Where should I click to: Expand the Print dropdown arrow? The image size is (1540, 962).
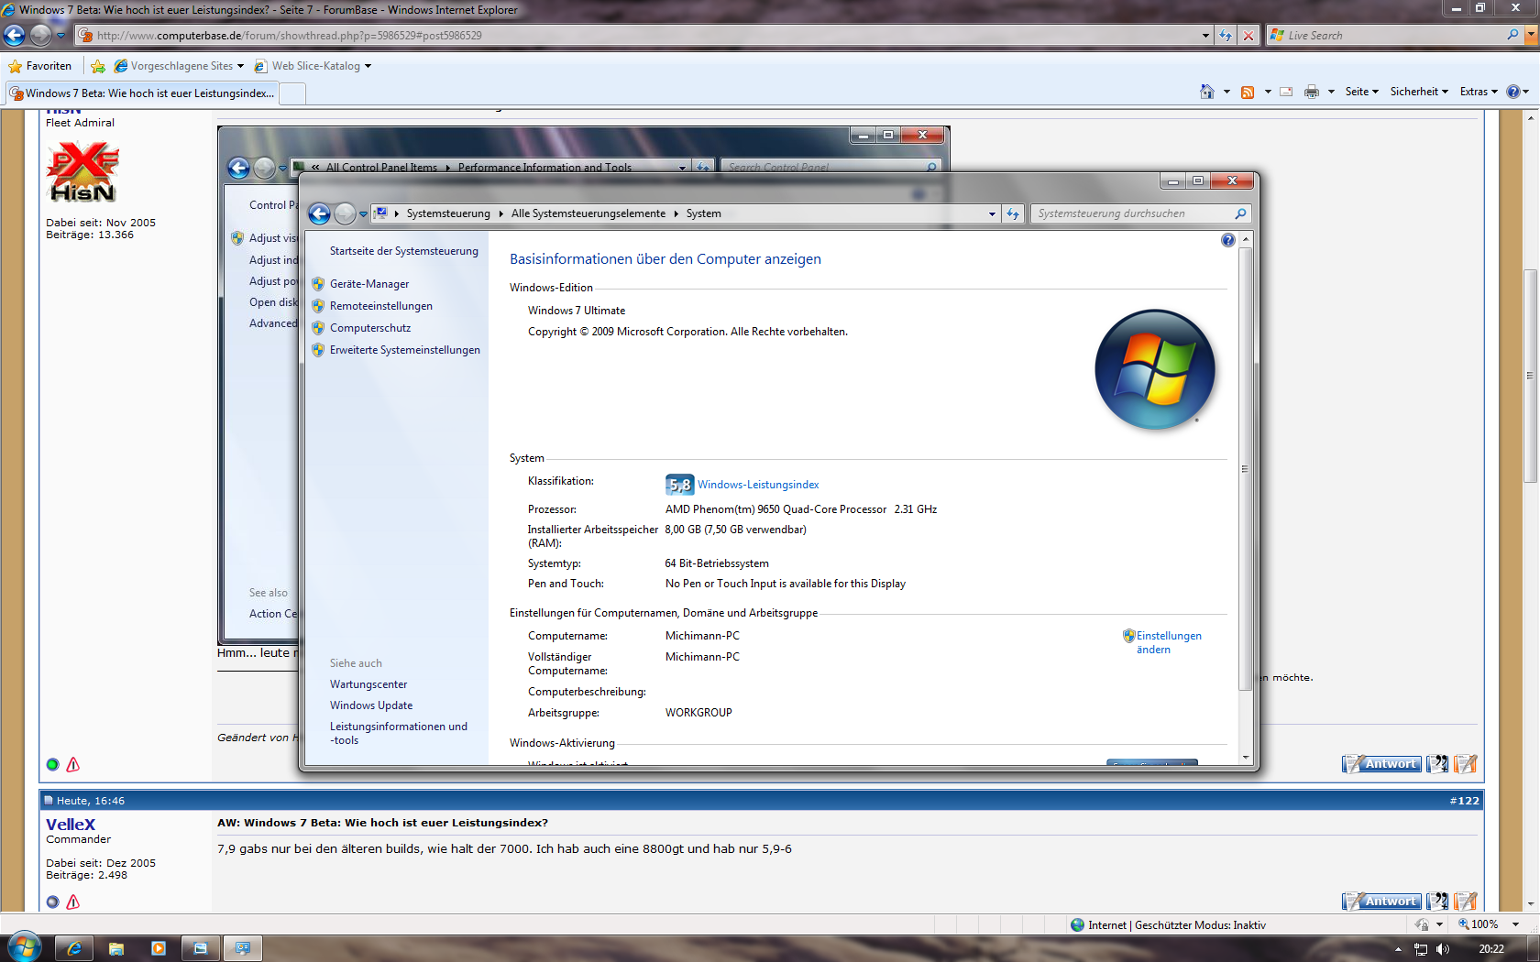(x=1331, y=92)
